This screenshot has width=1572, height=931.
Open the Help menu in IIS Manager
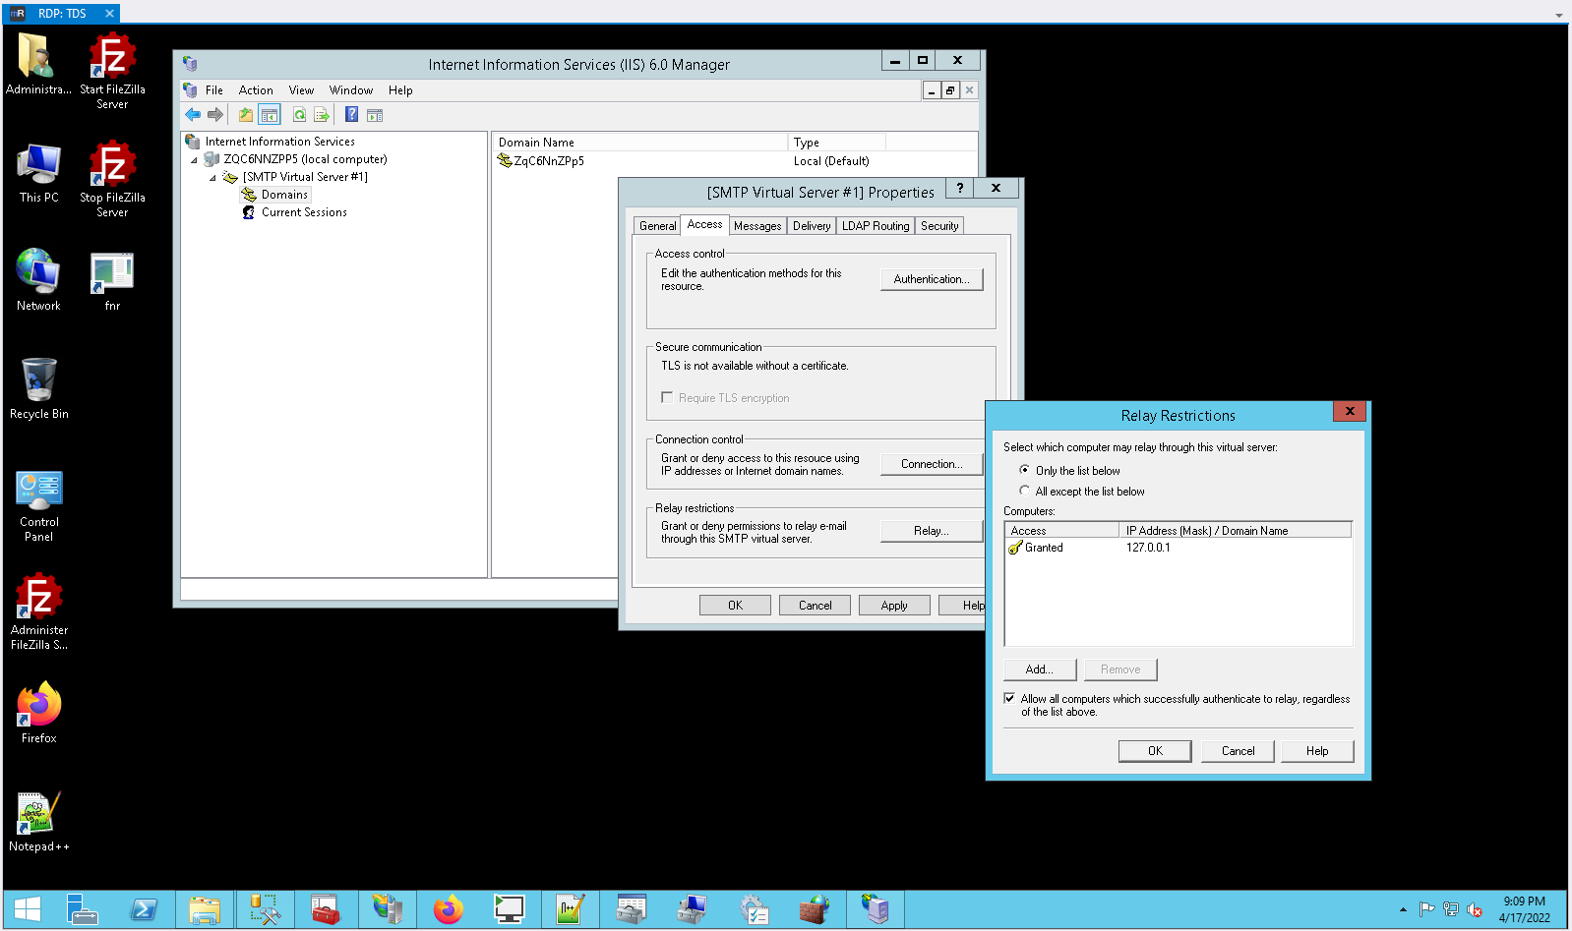coord(400,90)
